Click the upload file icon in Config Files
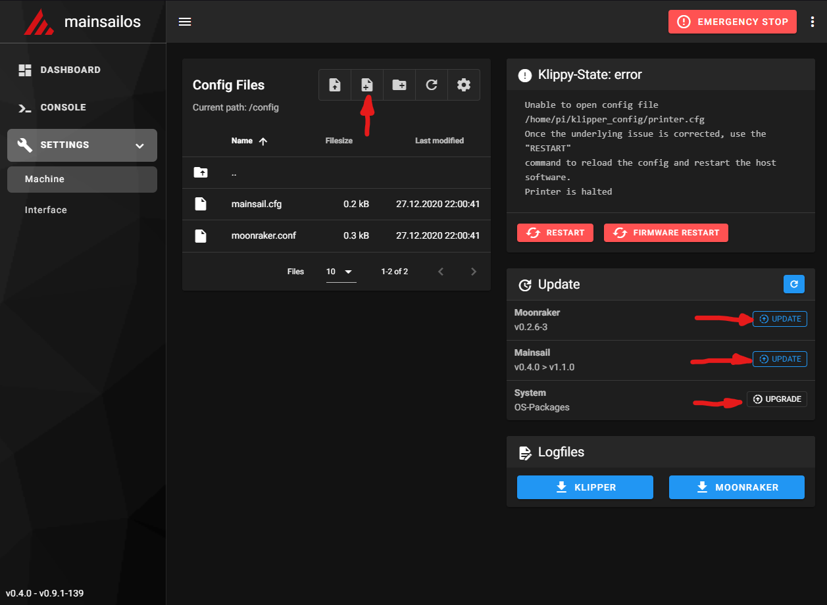The image size is (827, 605). click(x=335, y=85)
